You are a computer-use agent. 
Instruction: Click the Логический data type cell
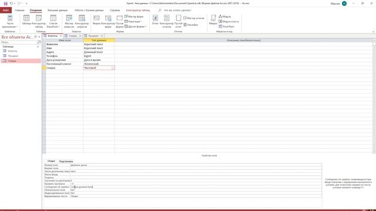(99, 64)
